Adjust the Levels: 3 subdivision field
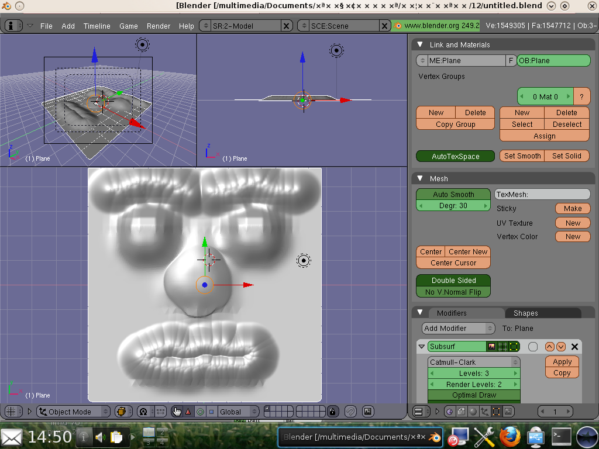Image resolution: width=599 pixels, height=449 pixels. (x=474, y=374)
